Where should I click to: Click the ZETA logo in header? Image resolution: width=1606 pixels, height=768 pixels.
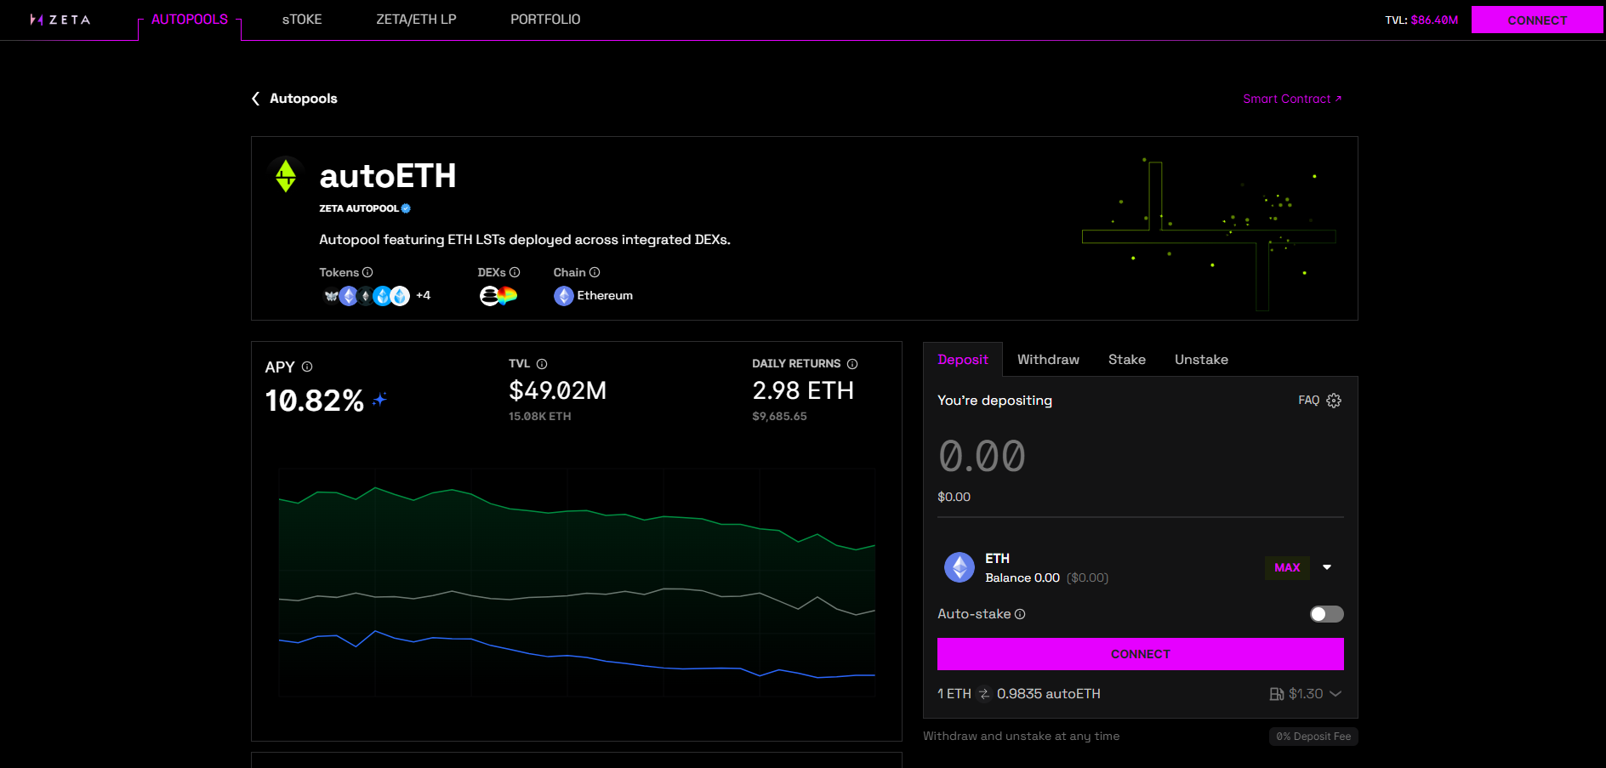pos(60,20)
